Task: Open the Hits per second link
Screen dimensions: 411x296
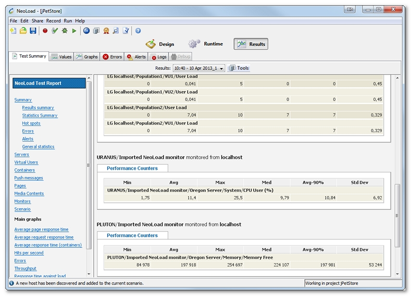Action: (x=29, y=253)
